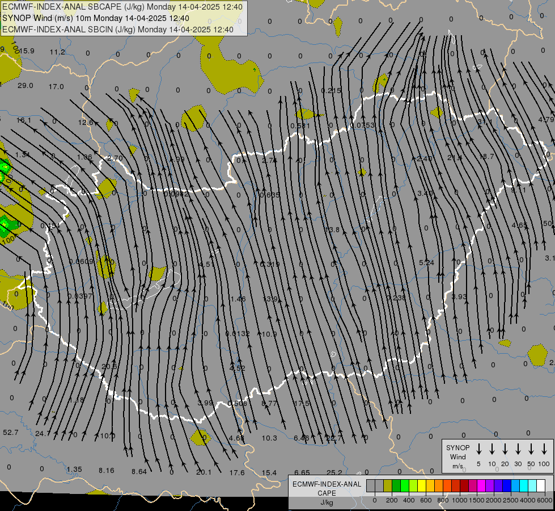Click the map value 0.635
The width and height of the screenshot is (555, 511).
270,195
